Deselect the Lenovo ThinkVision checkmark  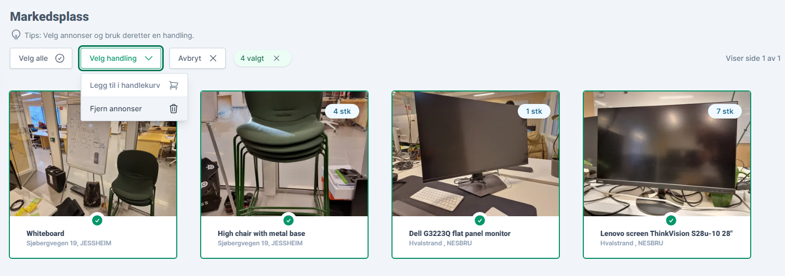pos(671,220)
